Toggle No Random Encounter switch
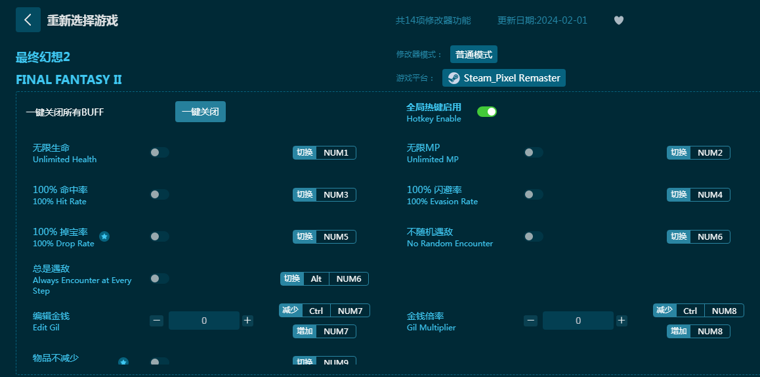The image size is (760, 377). pyautogui.click(x=533, y=236)
